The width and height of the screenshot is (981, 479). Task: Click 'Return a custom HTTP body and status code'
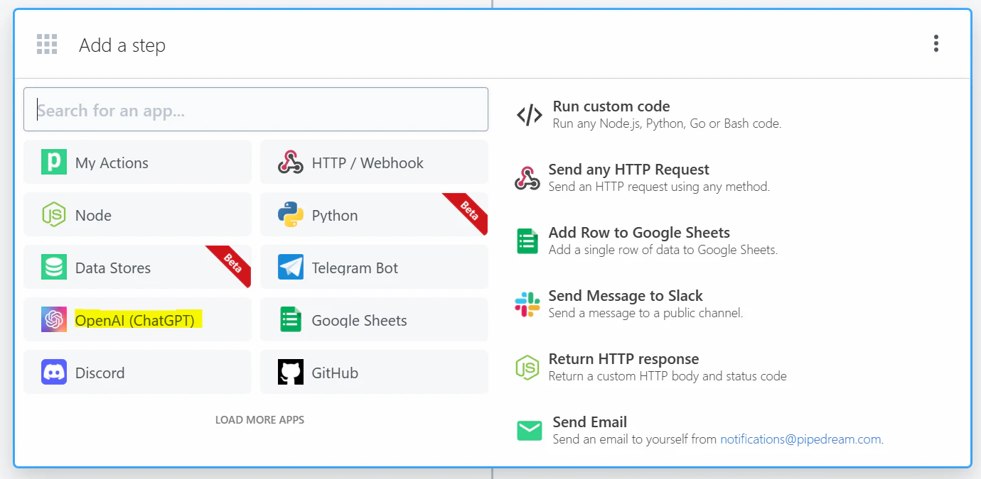[x=668, y=376]
